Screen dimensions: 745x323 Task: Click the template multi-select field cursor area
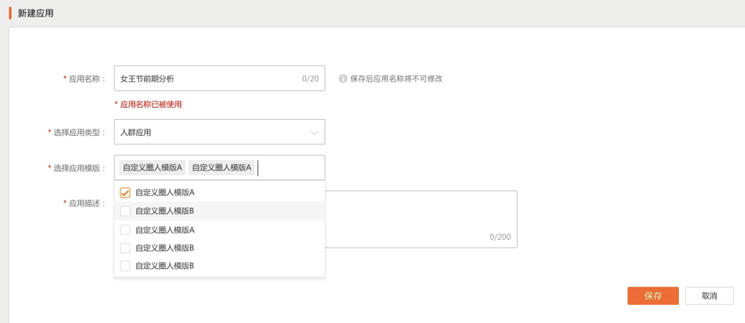click(290, 167)
